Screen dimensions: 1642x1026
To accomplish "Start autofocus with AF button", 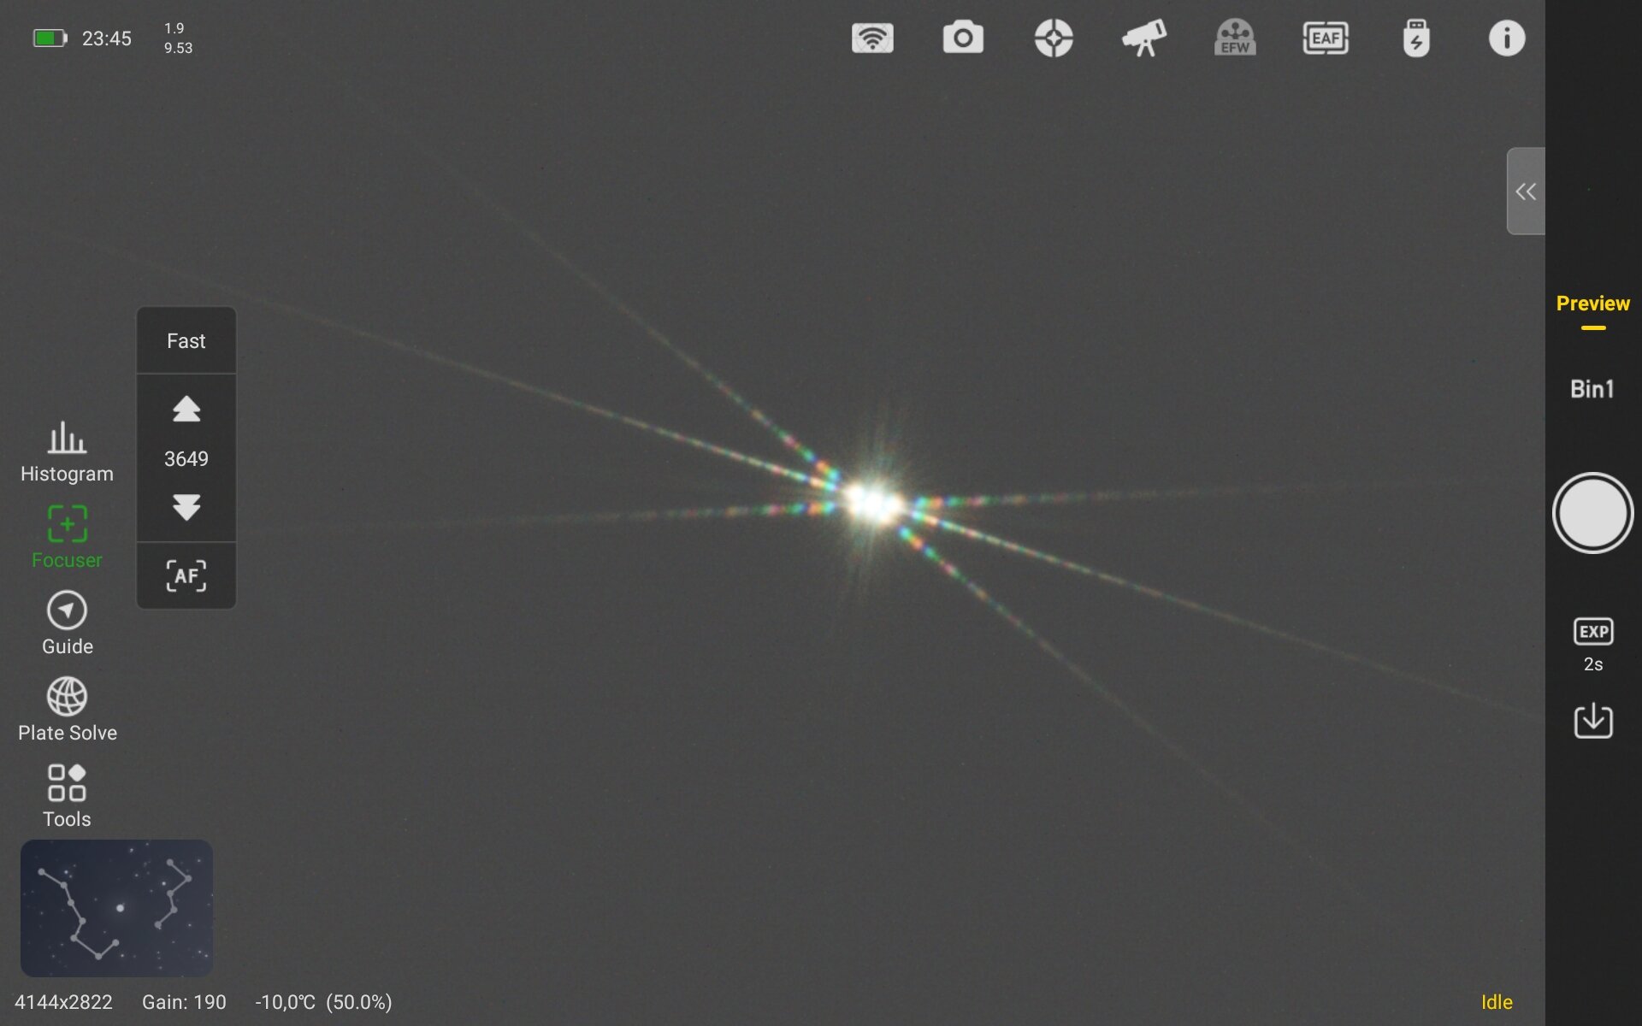I will [x=186, y=575].
